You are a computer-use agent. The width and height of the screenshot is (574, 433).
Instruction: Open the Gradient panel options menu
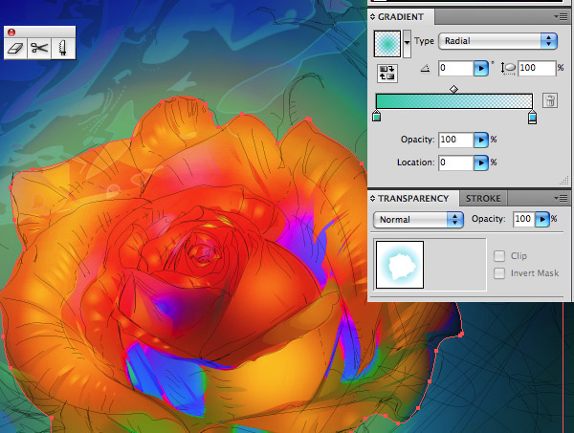(561, 17)
